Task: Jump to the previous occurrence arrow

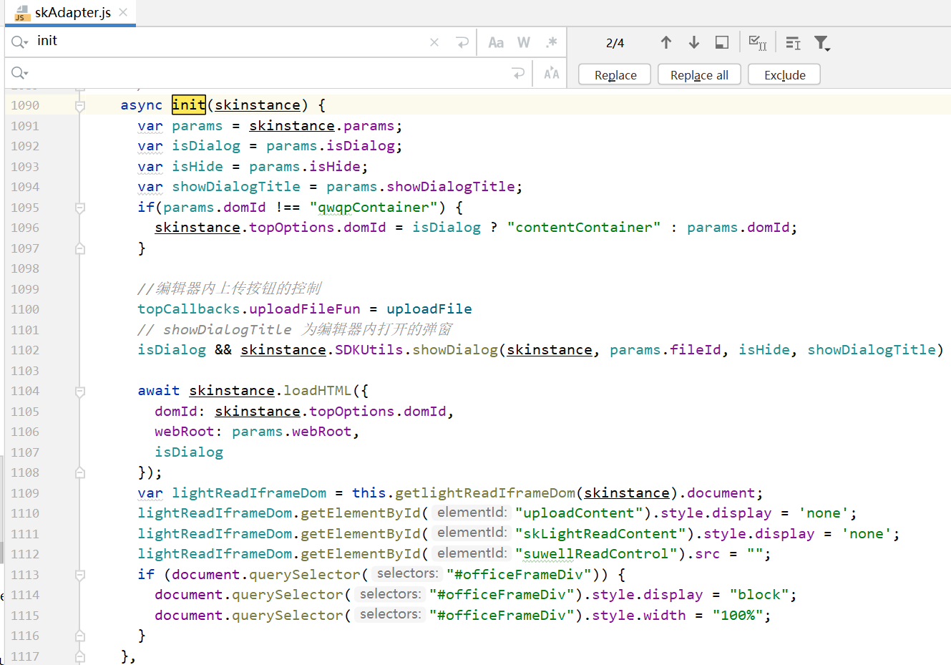Action: point(665,43)
